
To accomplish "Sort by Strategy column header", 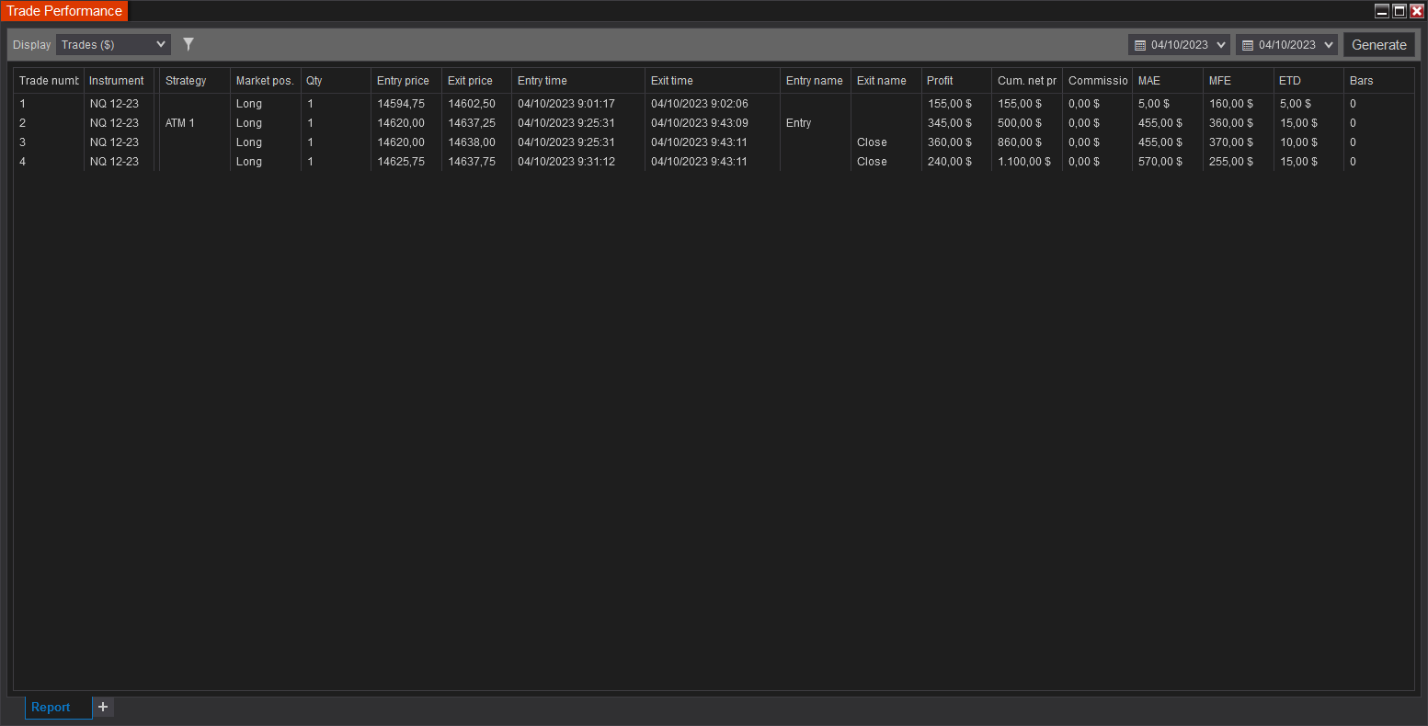I will pyautogui.click(x=194, y=81).
